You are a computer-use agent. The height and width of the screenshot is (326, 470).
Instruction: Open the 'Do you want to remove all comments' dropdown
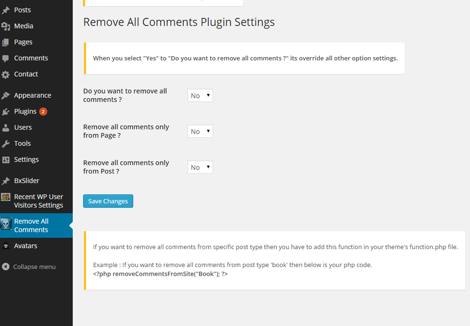click(x=200, y=95)
